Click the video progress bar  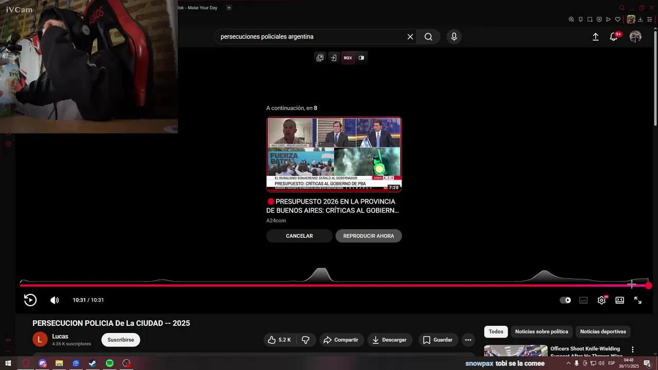tap(334, 286)
